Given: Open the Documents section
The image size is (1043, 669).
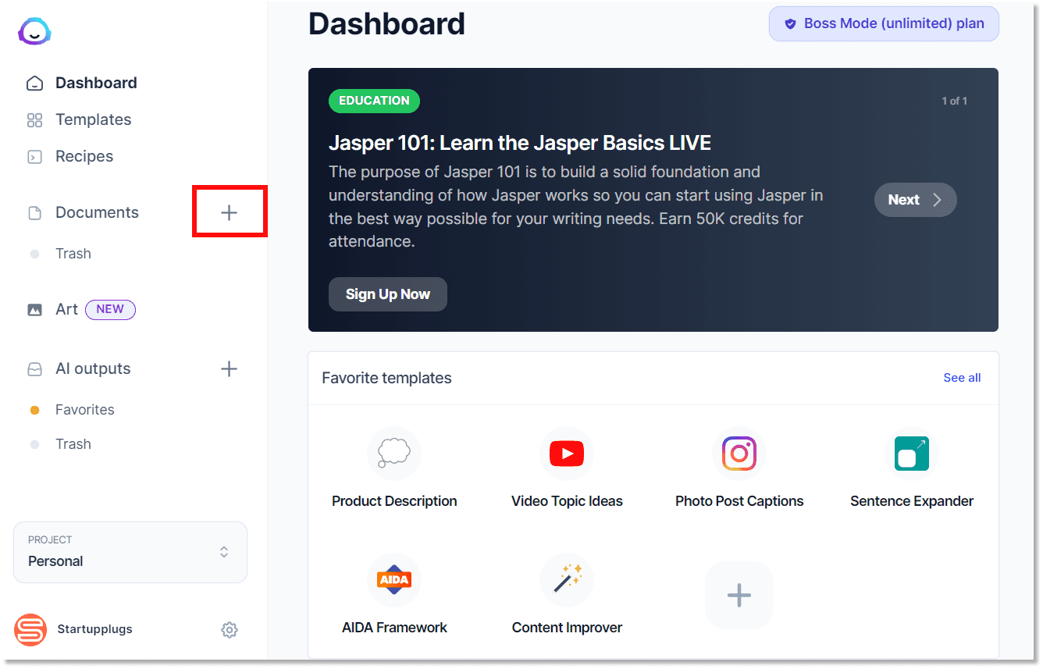Looking at the screenshot, I should click(97, 212).
